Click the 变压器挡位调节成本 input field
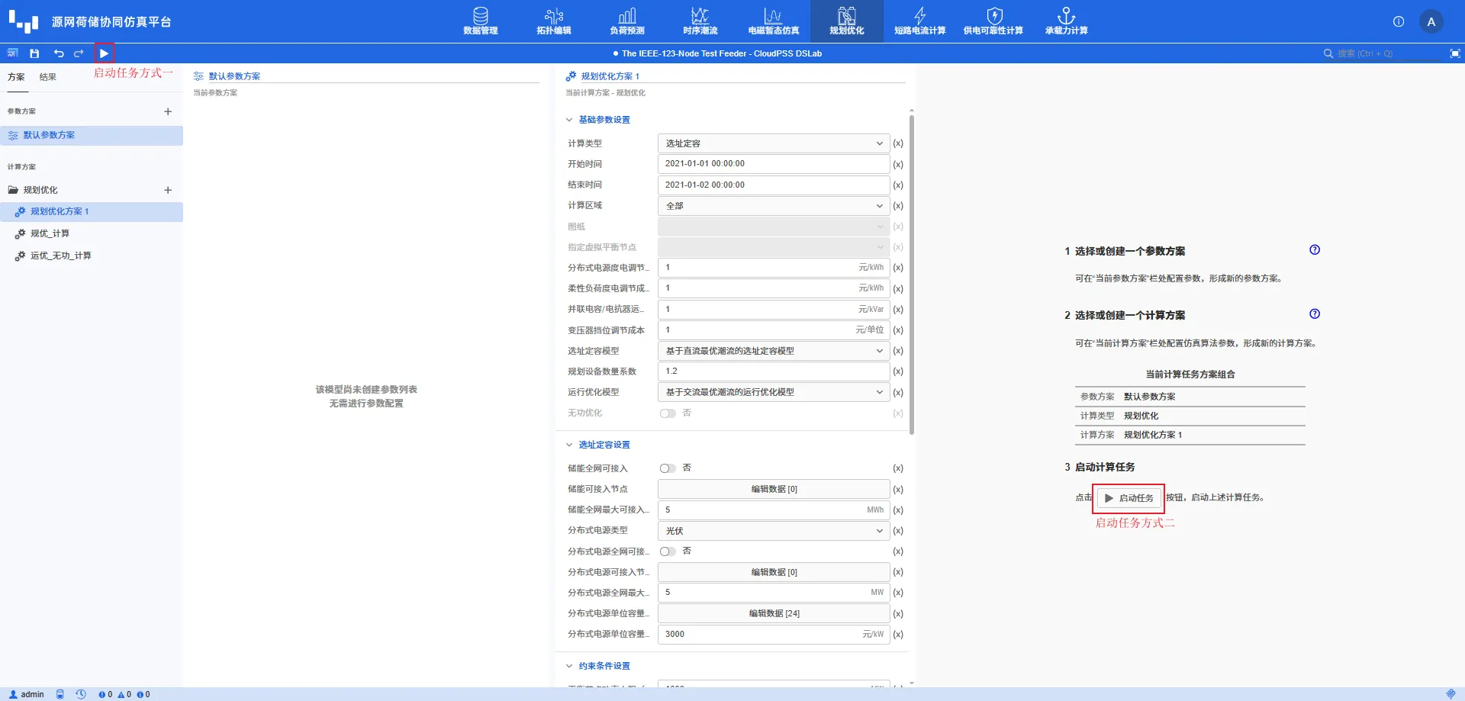 point(774,330)
